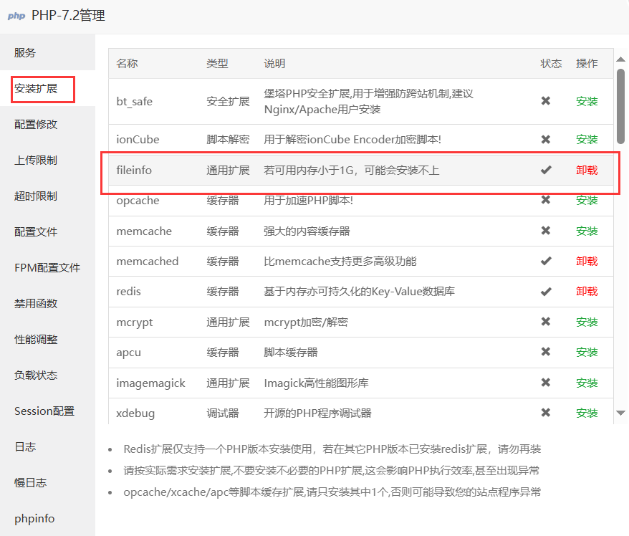Viewport: 629px width, 536px height.
Task: Click the 安全扩展 type cell
Action: coord(228,102)
